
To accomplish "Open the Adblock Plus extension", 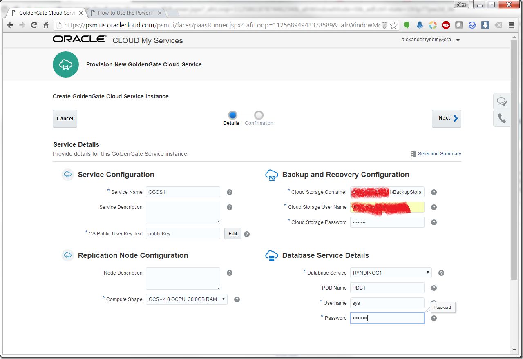I will pyautogui.click(x=446, y=25).
